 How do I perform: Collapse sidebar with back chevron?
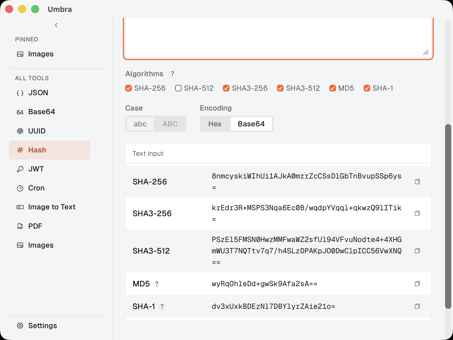(56, 25)
